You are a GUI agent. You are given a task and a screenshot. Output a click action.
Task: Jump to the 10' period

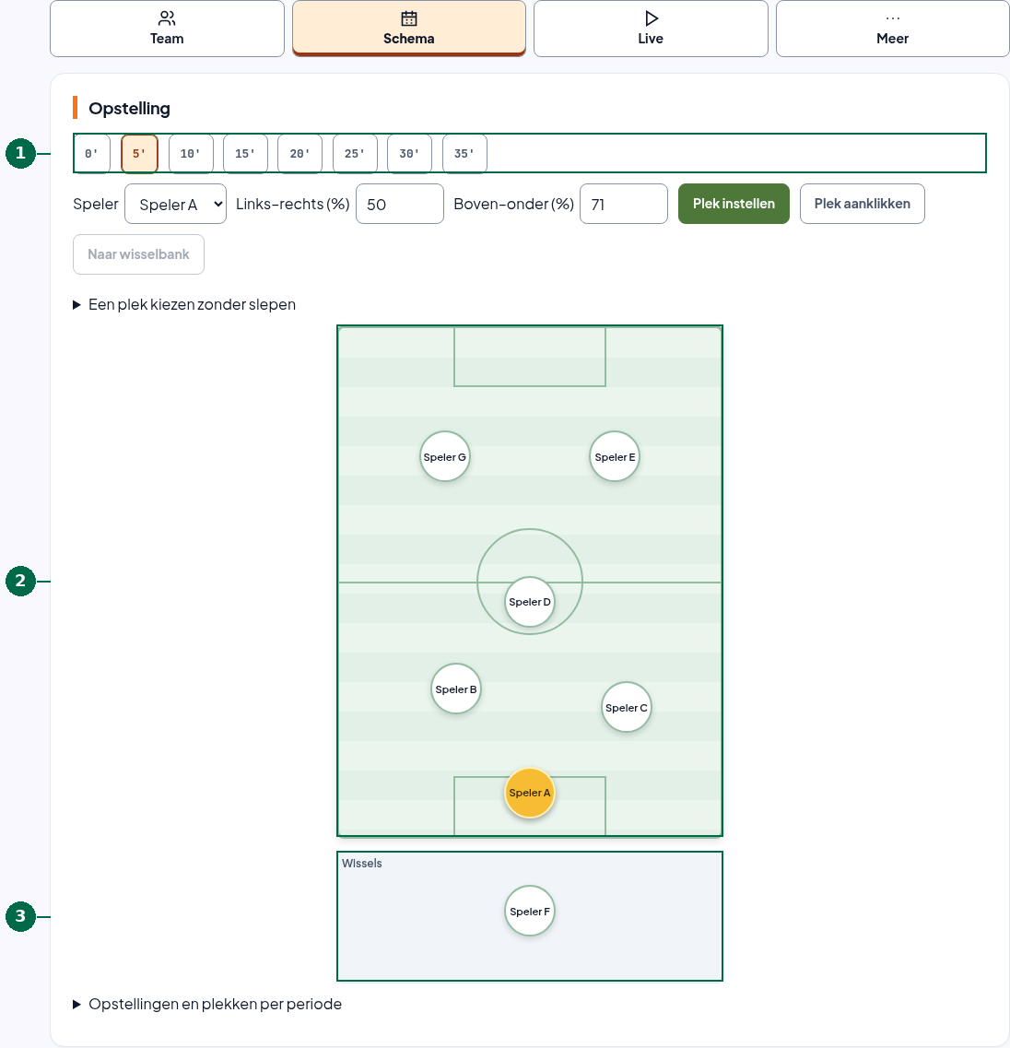click(191, 154)
